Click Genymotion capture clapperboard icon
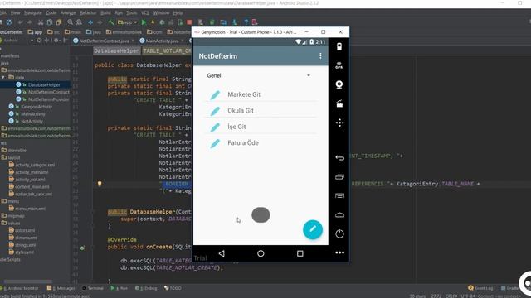The width and height of the screenshot is (531, 298). (x=339, y=103)
